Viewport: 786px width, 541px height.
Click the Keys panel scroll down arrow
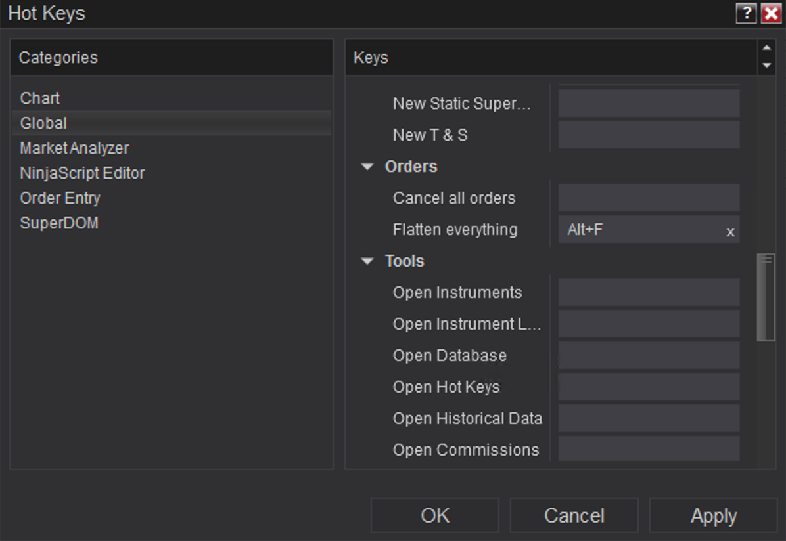coord(766,66)
